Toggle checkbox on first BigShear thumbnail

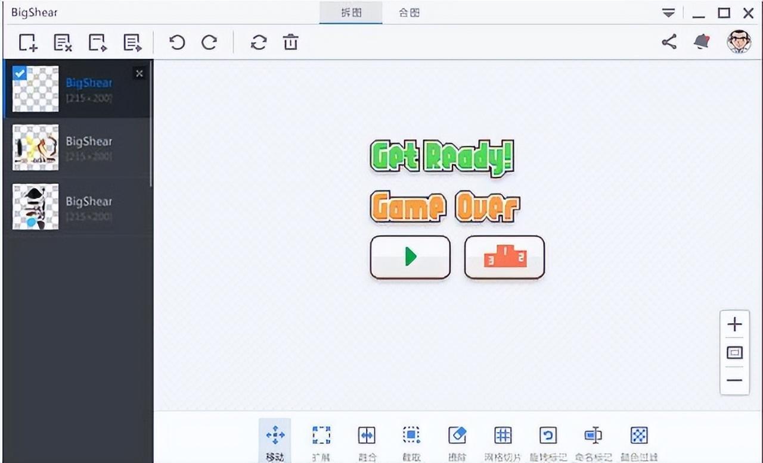point(20,73)
